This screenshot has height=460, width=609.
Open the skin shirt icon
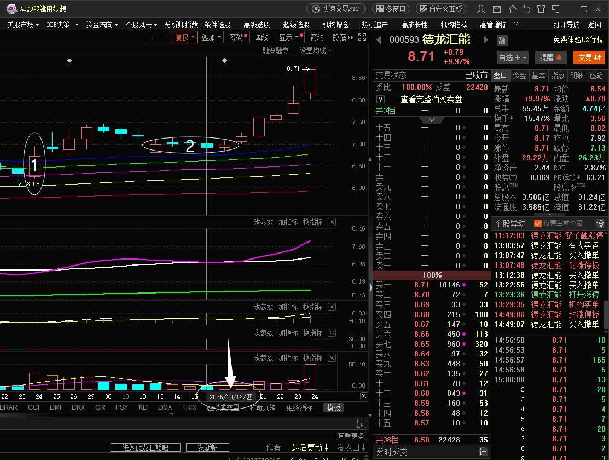coord(541,9)
